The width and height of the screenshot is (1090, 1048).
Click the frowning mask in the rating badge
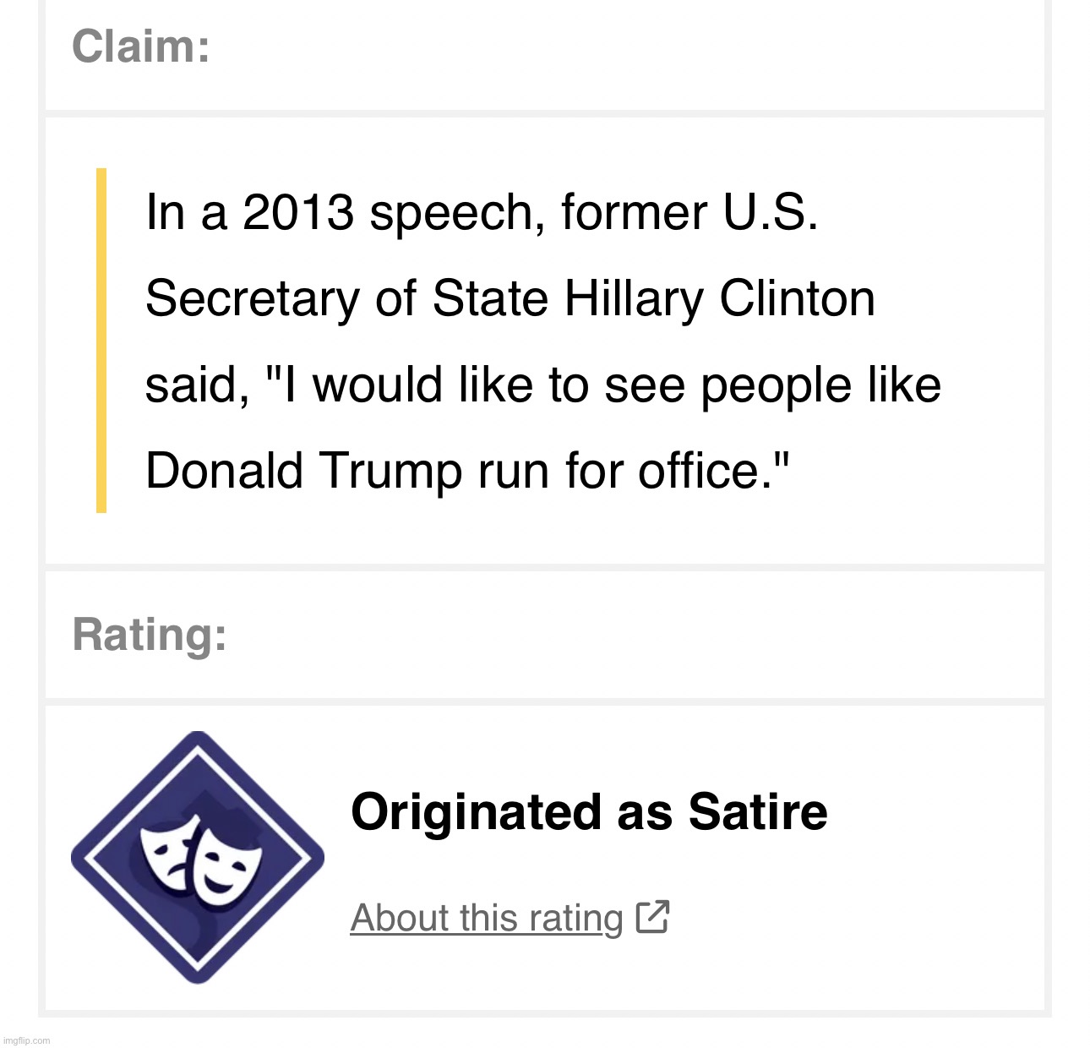169,848
